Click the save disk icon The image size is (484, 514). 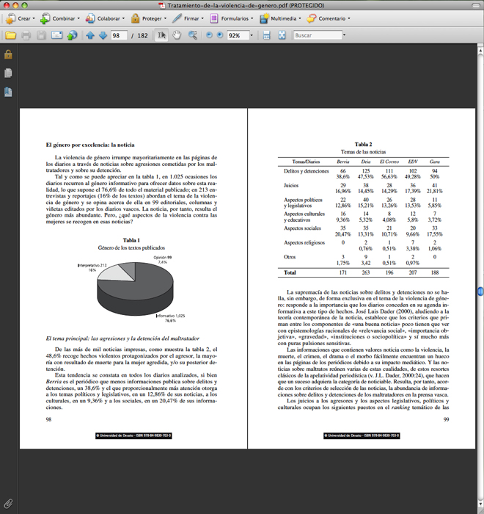(x=41, y=35)
